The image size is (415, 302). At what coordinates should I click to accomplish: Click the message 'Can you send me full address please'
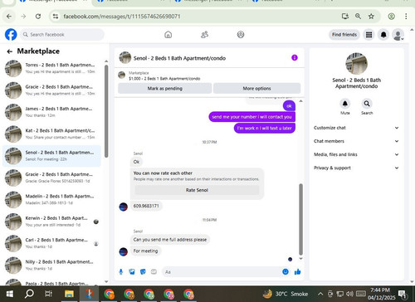pos(170,240)
